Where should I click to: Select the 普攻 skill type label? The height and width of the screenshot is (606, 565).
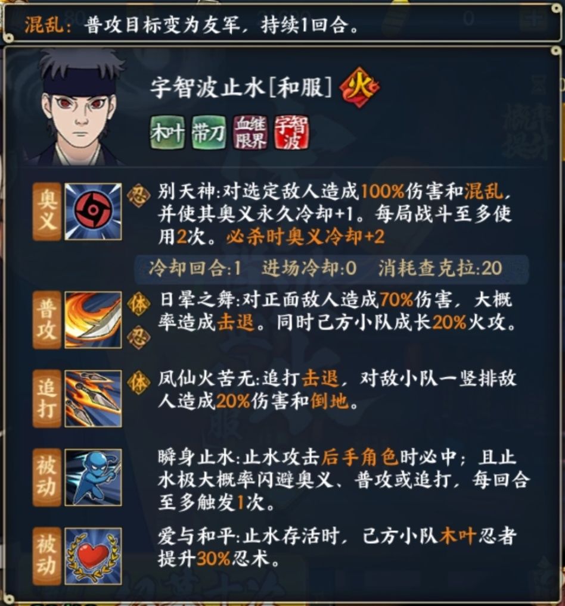[x=47, y=320]
